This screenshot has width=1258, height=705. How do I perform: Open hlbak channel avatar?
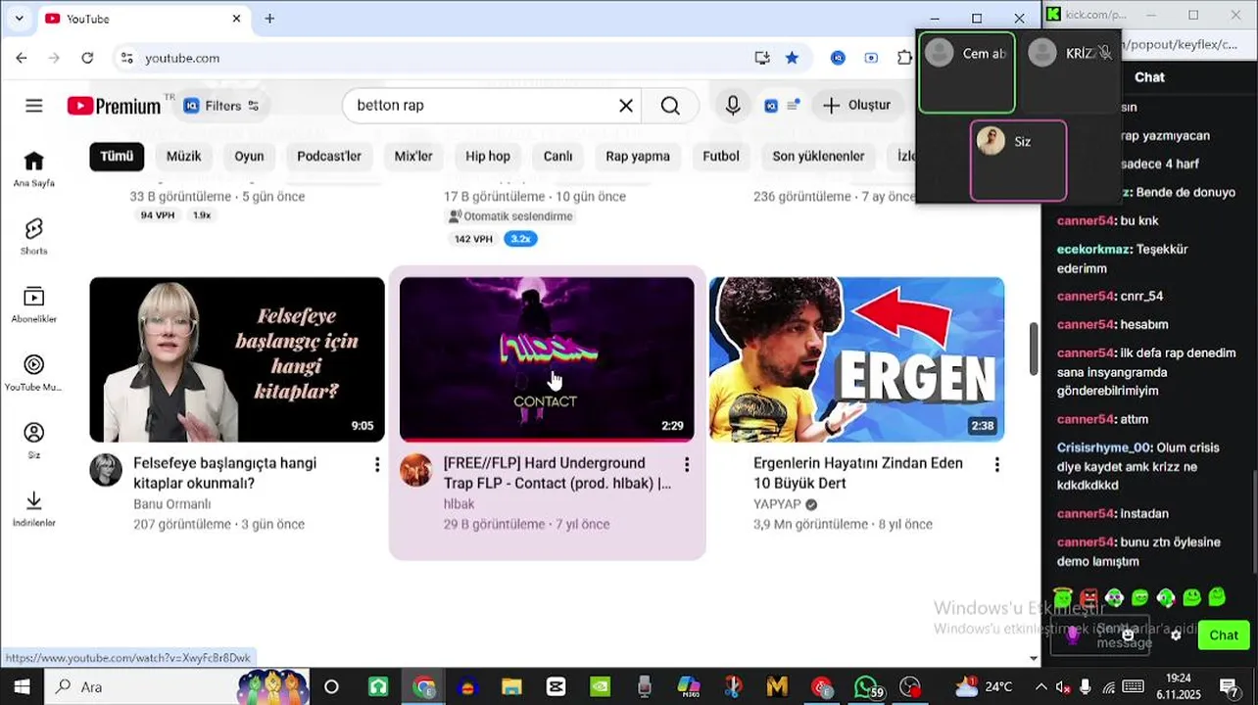point(415,470)
